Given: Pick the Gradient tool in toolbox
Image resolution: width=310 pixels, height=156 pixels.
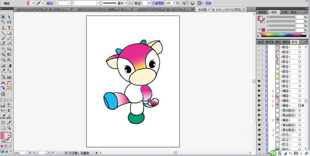Looking at the screenshot, I should tap(9, 66).
